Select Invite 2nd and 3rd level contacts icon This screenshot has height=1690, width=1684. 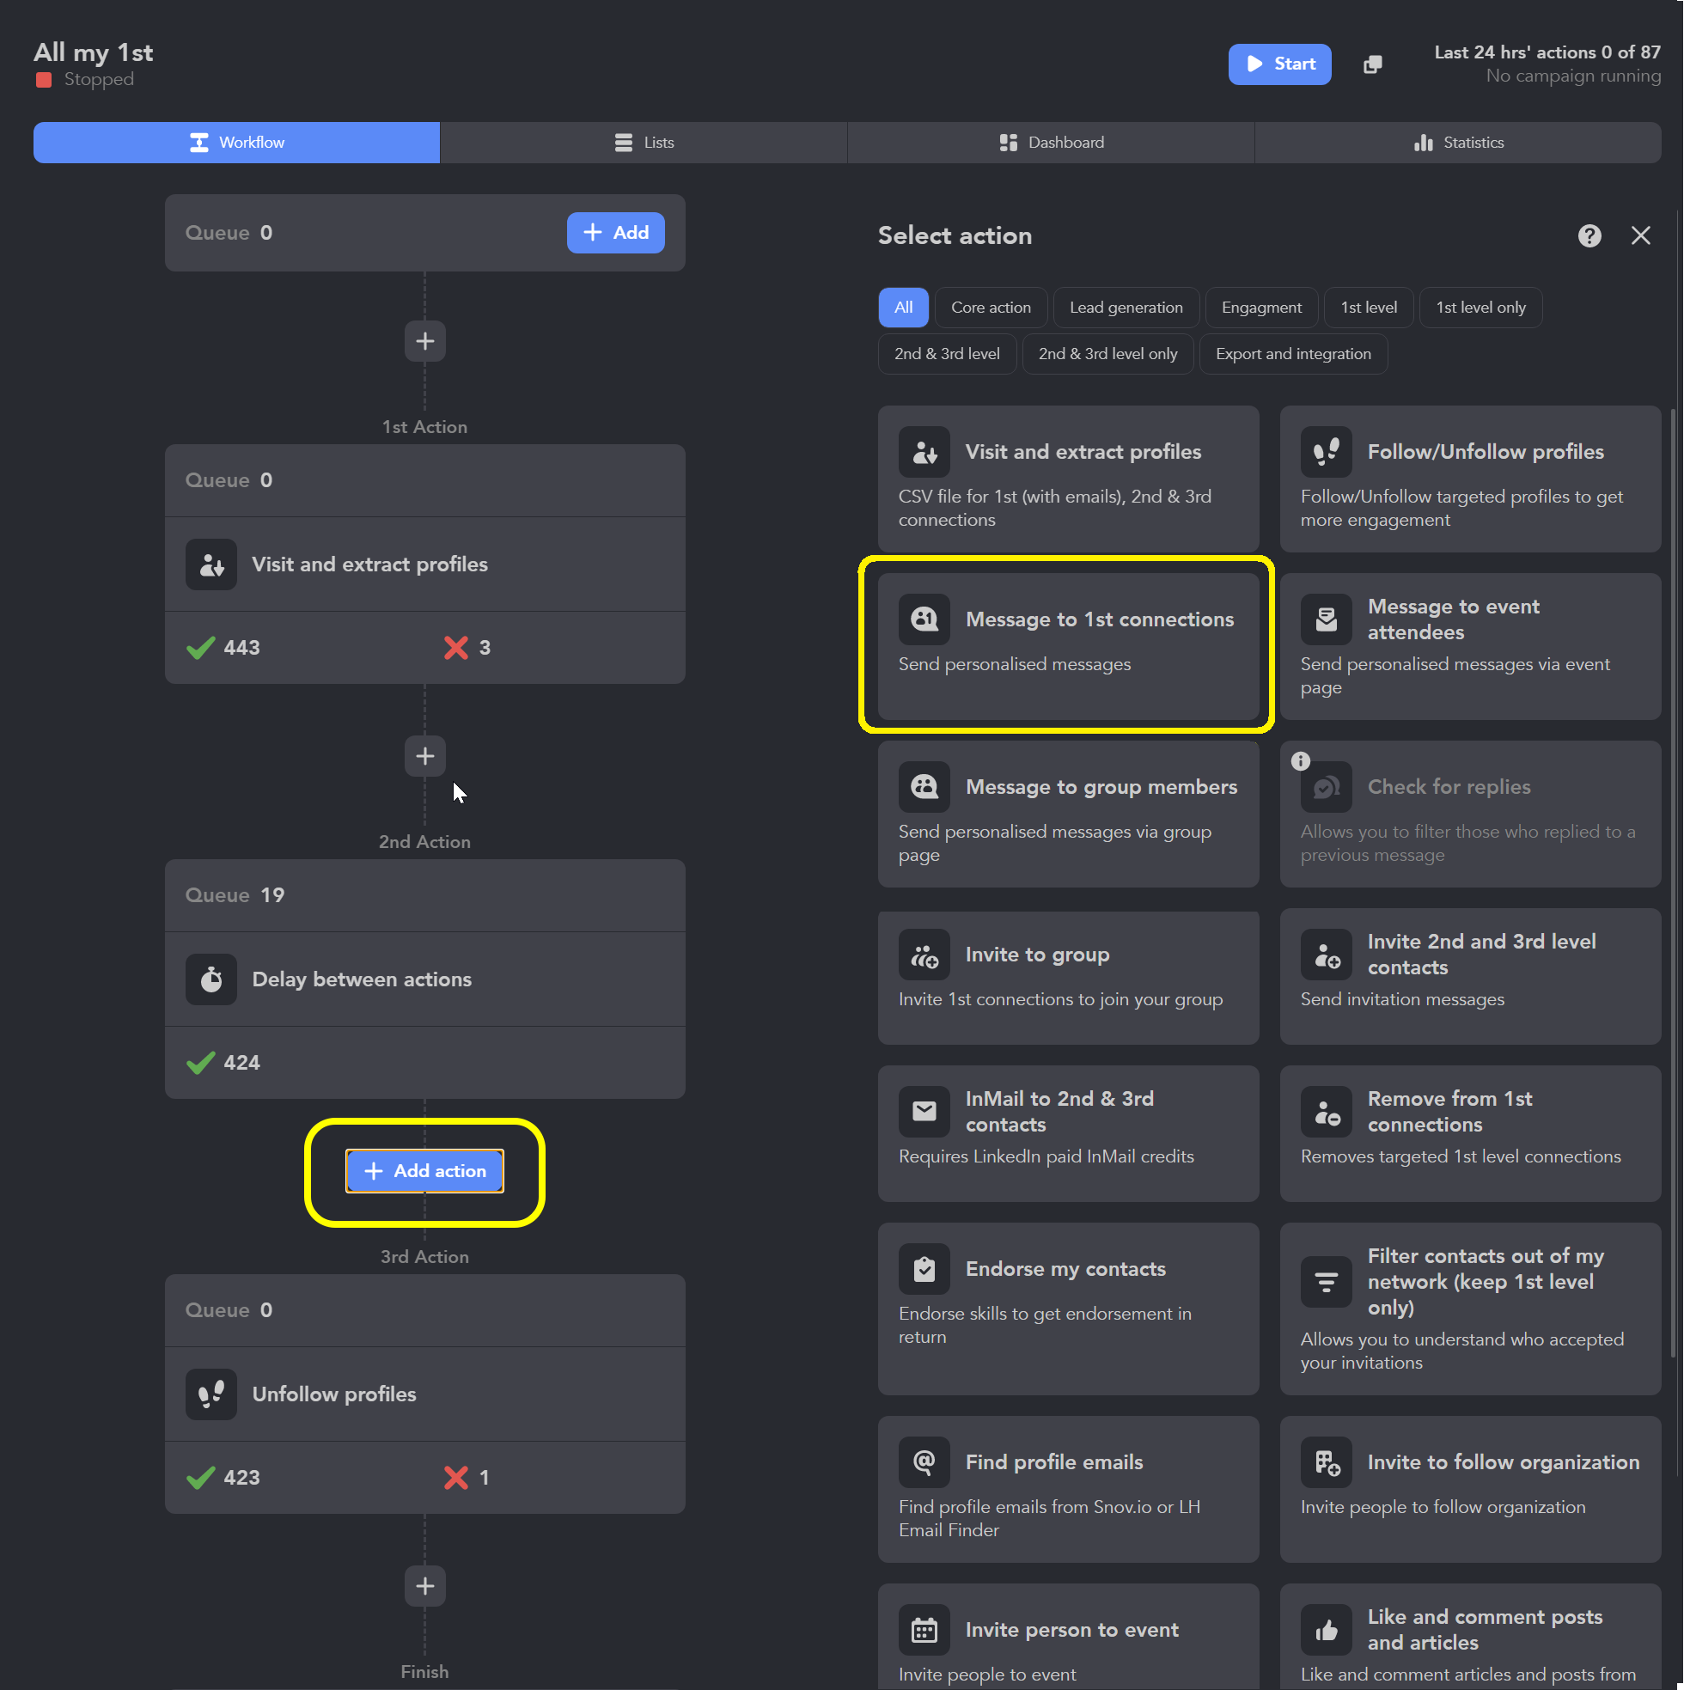[x=1327, y=955]
